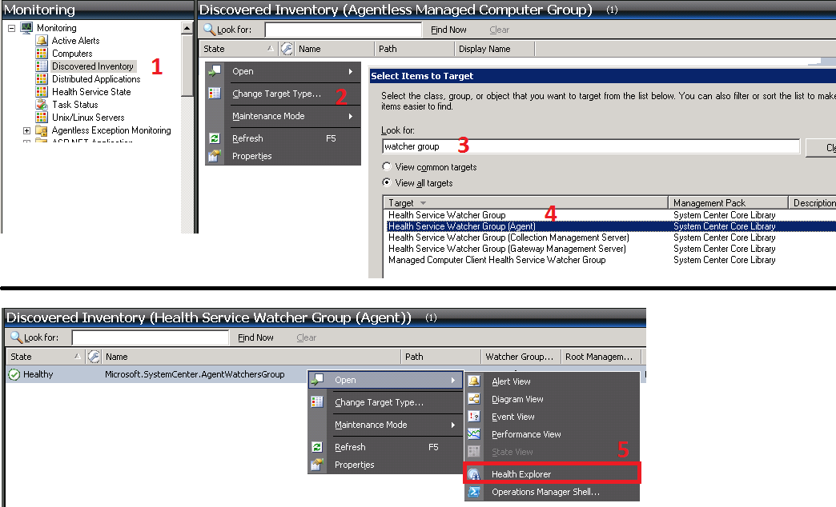Choose Change Target Type in upper menu

pyautogui.click(x=277, y=94)
